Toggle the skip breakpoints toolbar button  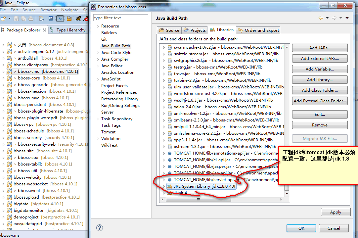(x=60, y=19)
